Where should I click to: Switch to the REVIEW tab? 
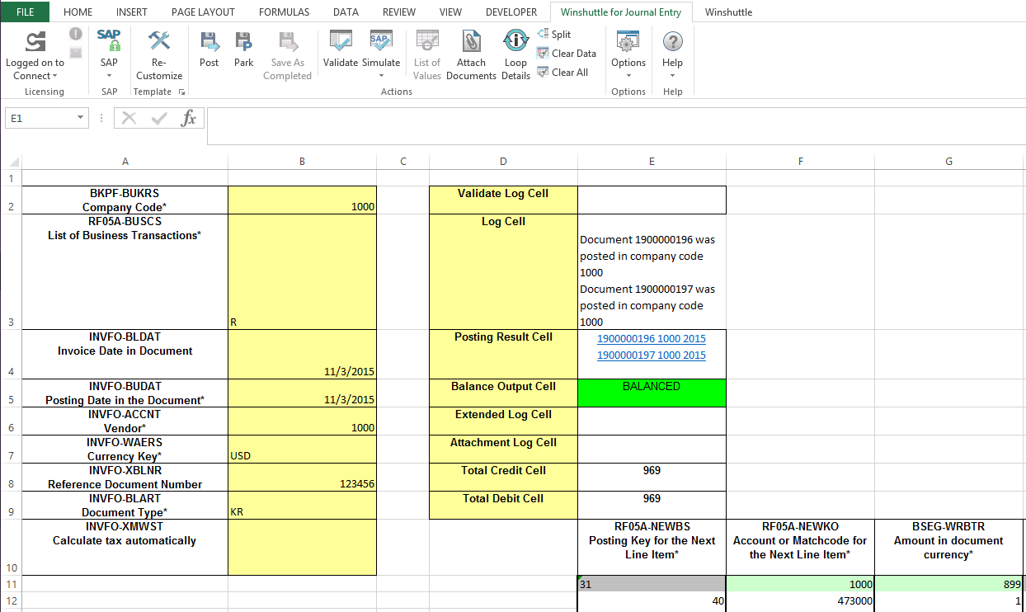pos(399,12)
